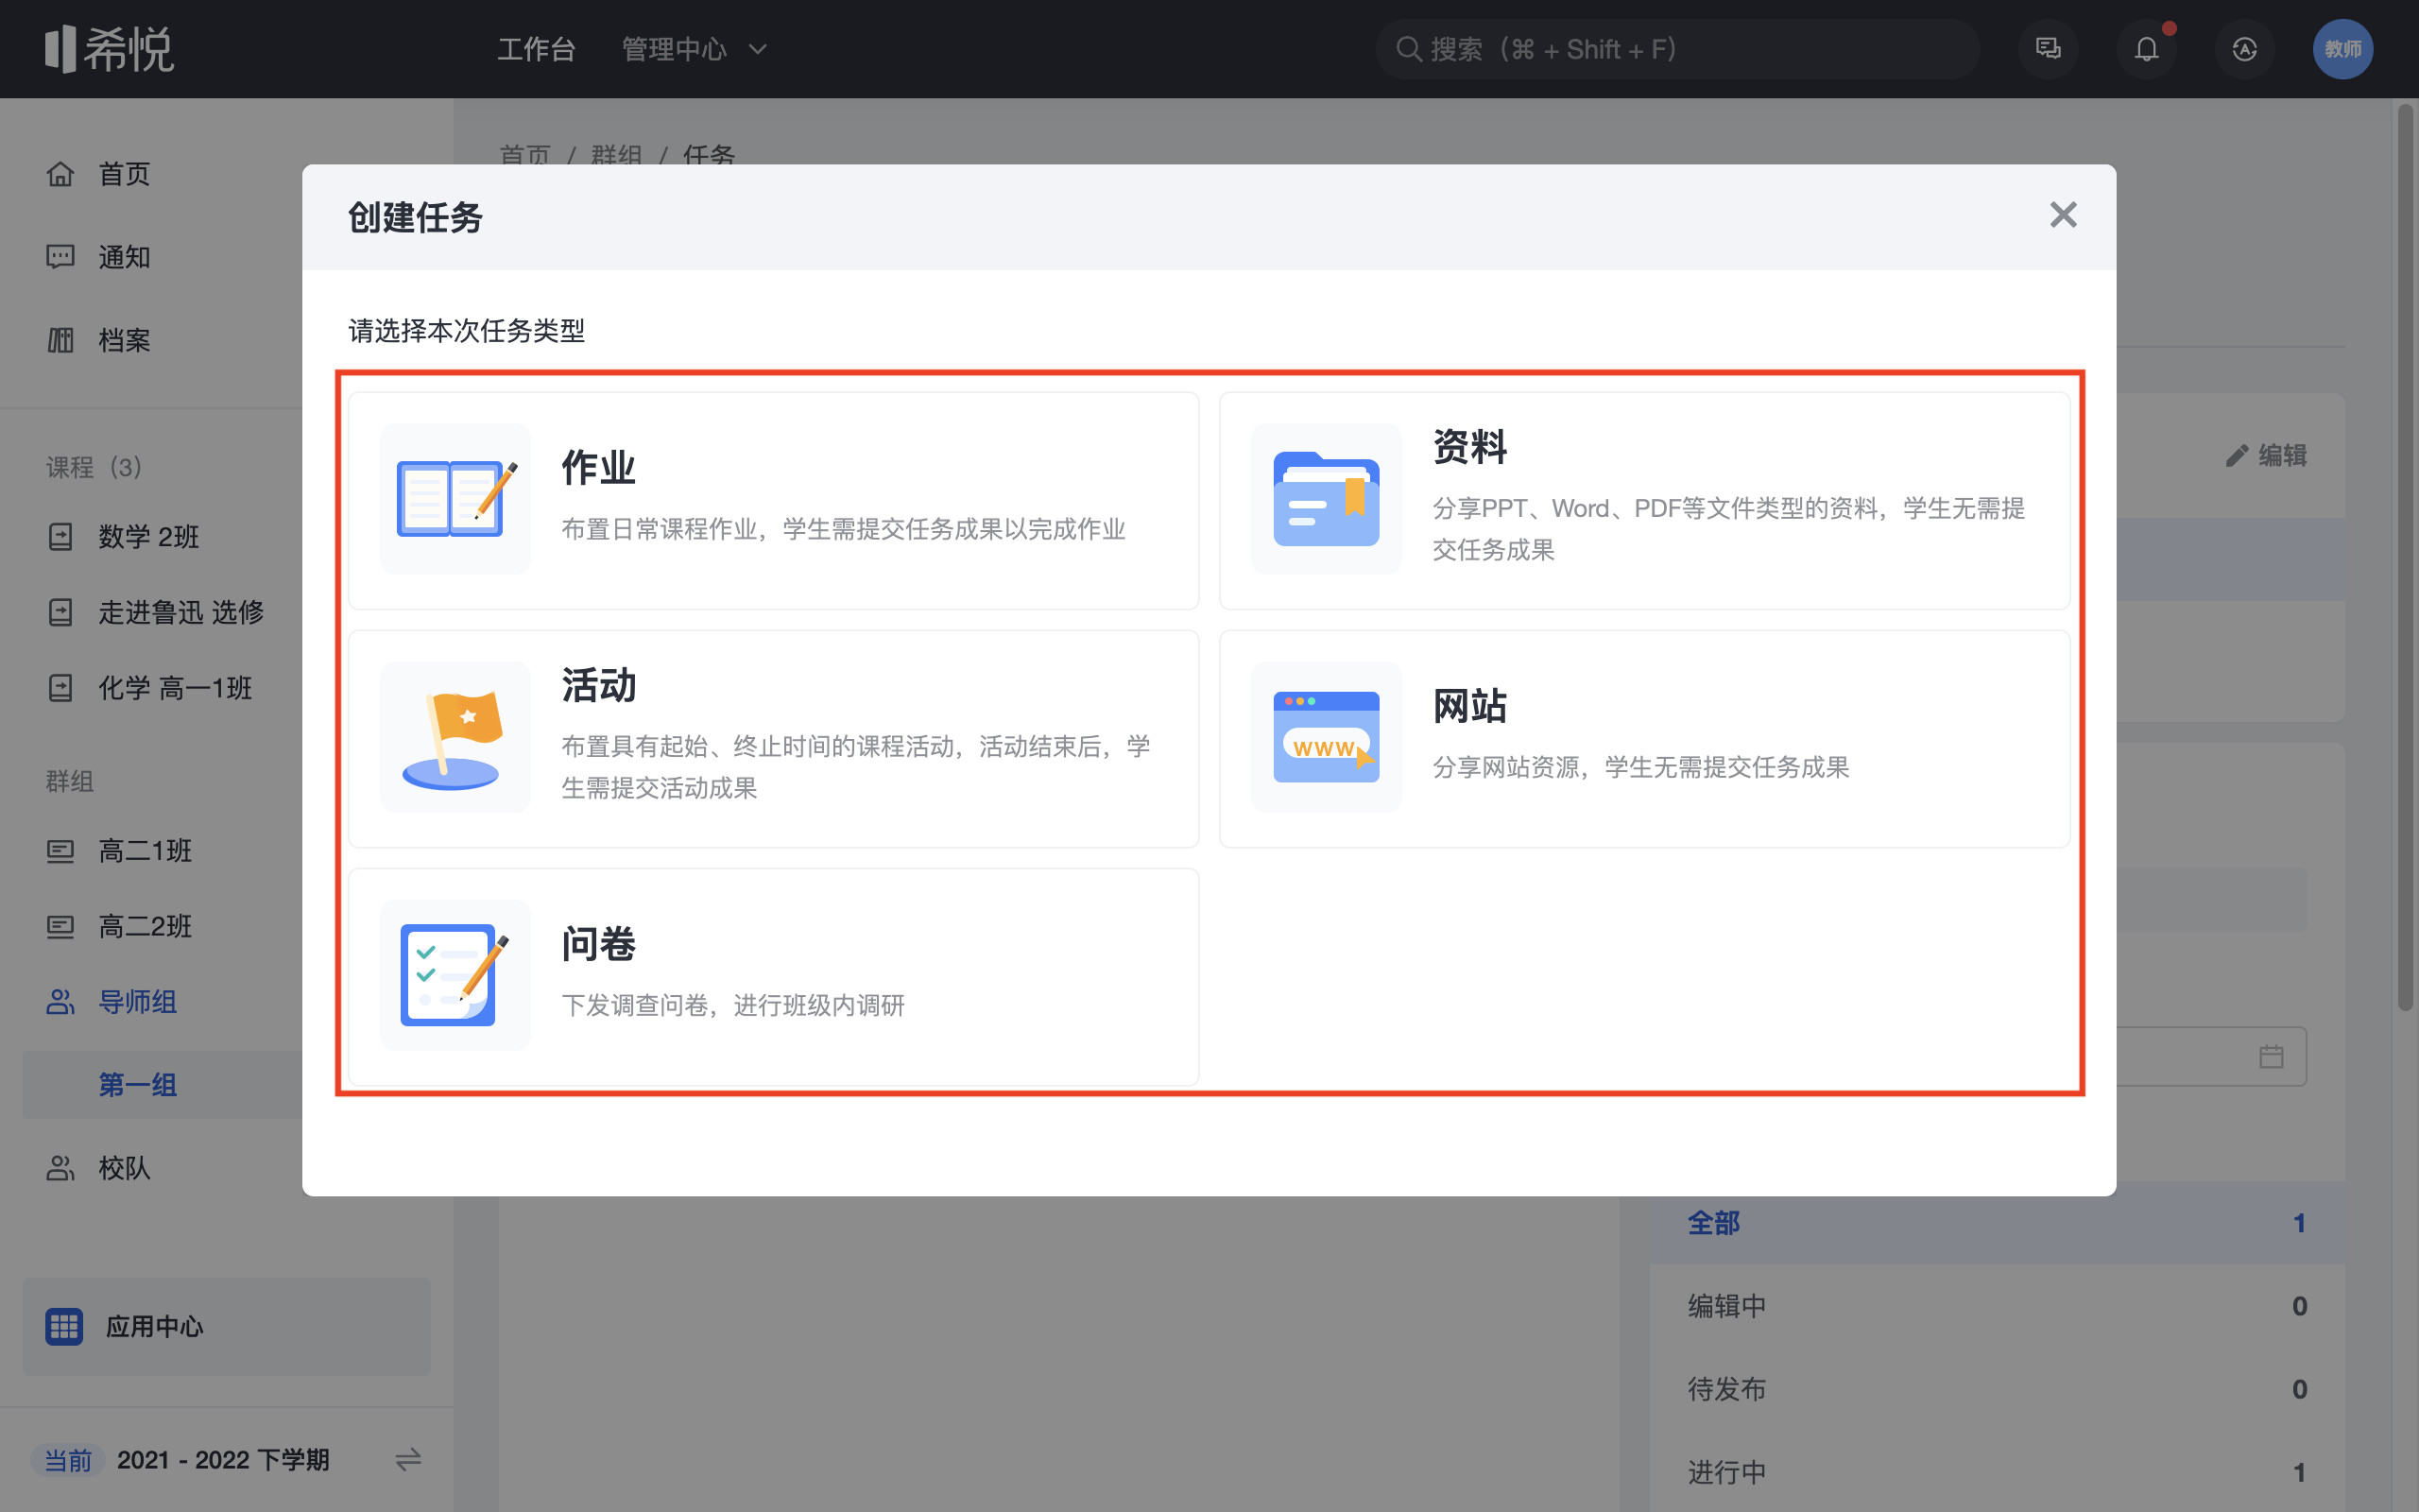Open the 教师 user avatar

[x=2343, y=49]
